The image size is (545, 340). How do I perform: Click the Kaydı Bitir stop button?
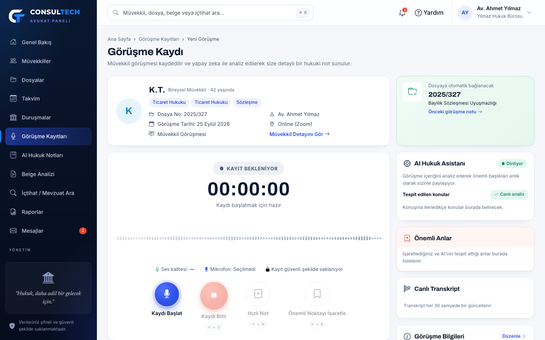214,295
